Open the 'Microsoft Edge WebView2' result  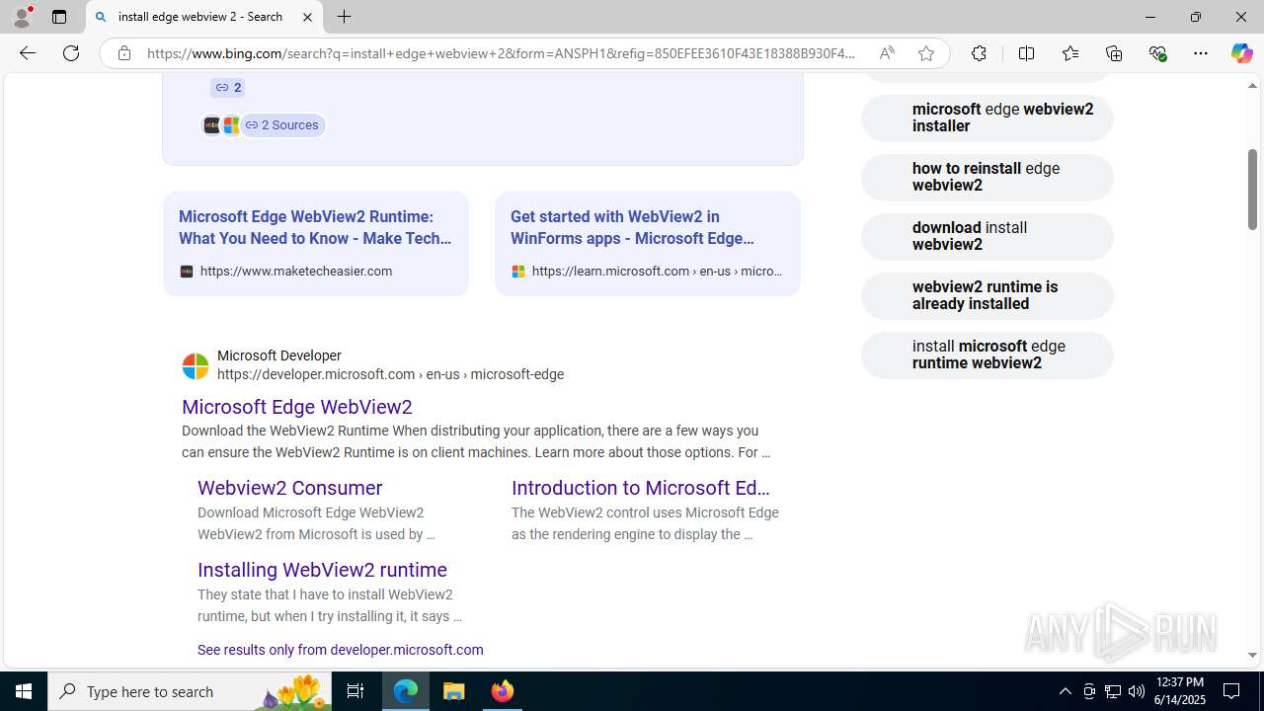(297, 407)
